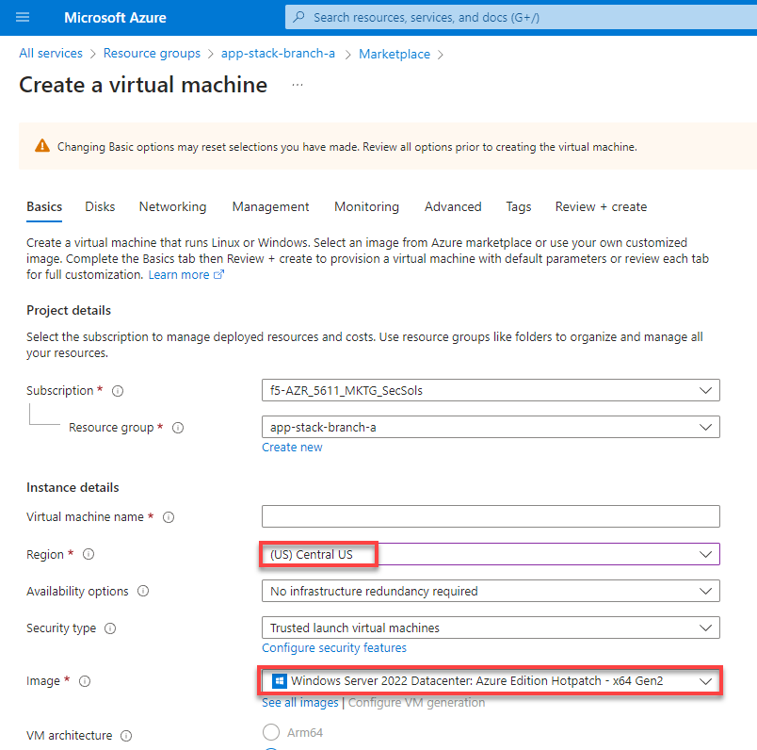
Task: Focus the Virtual machine name field
Action: click(x=491, y=516)
